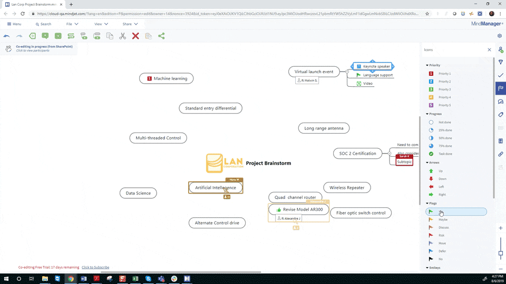
Task: Open the filter funnel in the right sidebar
Action: (501, 63)
